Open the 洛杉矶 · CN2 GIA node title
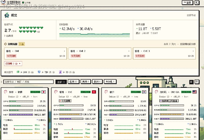Screen dimensions: 204x140 pyautogui.click(x=170, y=92)
